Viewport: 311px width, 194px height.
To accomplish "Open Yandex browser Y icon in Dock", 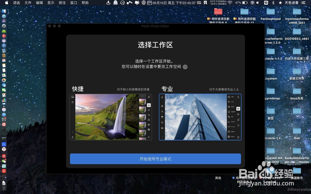I will point(4,149).
